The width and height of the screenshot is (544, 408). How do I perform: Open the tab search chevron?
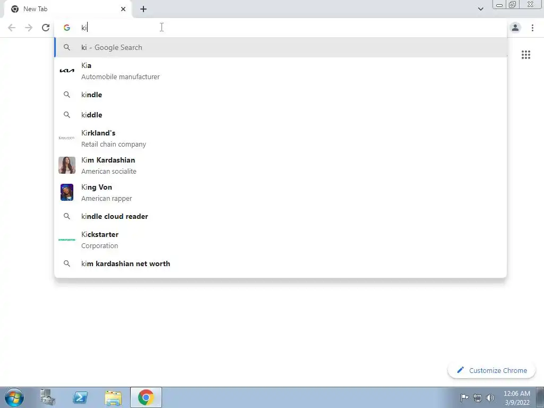click(480, 9)
